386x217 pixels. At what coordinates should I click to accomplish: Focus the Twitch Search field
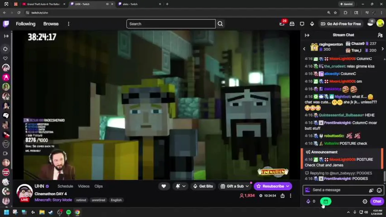(171, 24)
